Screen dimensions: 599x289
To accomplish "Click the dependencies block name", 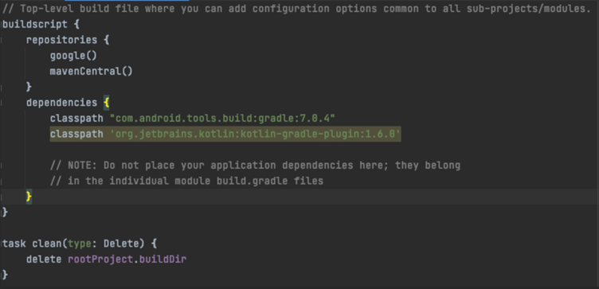I will coord(61,103).
